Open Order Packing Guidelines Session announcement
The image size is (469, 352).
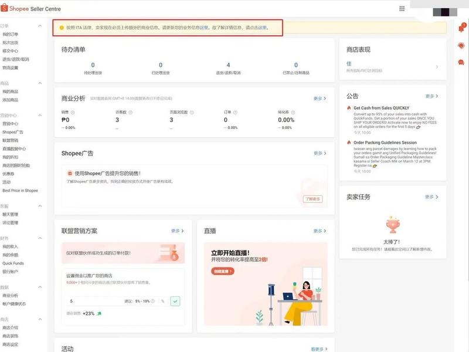(385, 143)
